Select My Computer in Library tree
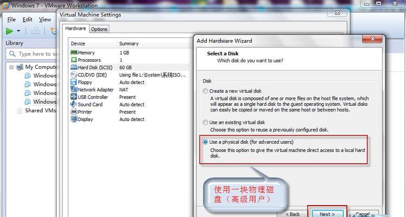Screen dimensions: 406x217 click(x=41, y=67)
